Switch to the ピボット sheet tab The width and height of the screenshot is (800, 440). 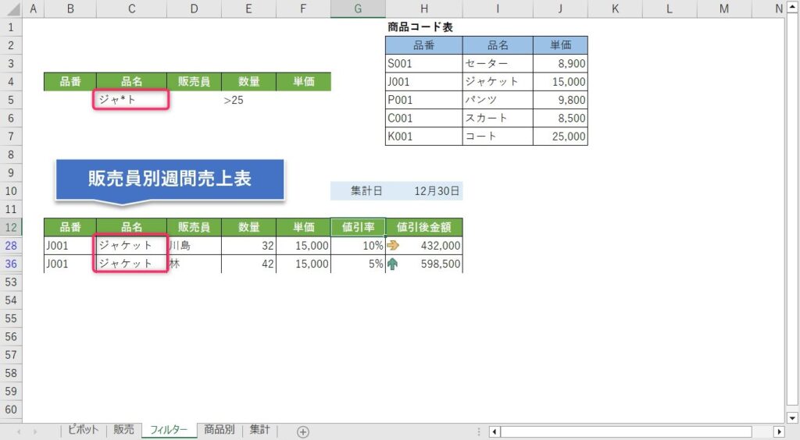click(83, 430)
